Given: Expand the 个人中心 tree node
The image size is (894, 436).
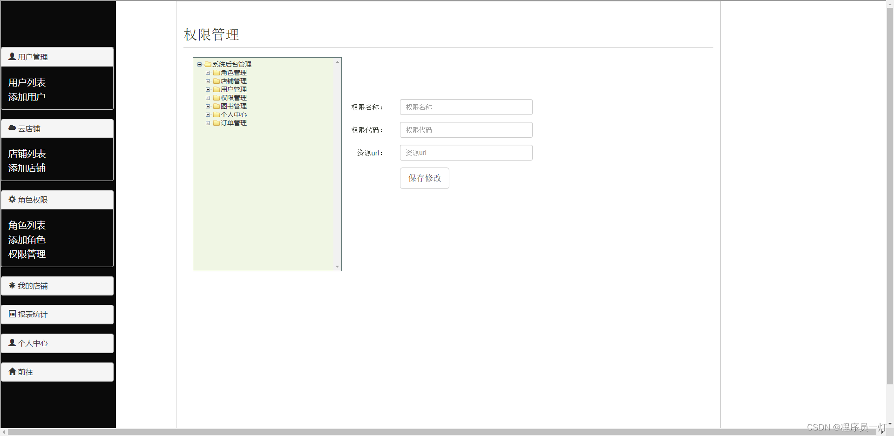Looking at the screenshot, I should pyautogui.click(x=208, y=115).
